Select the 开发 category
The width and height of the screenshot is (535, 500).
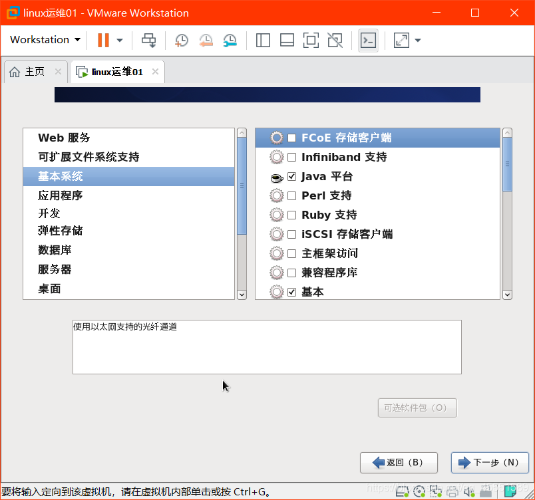click(x=129, y=213)
